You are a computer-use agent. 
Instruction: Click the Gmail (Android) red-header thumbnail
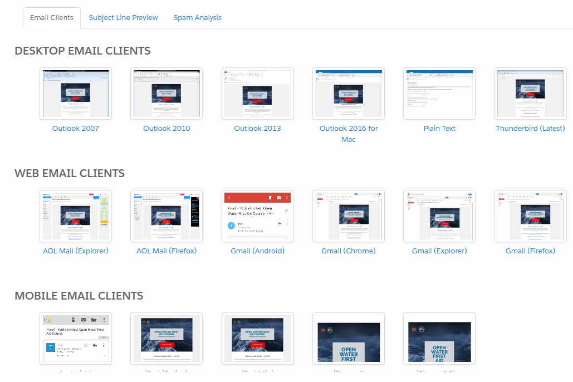click(x=257, y=216)
